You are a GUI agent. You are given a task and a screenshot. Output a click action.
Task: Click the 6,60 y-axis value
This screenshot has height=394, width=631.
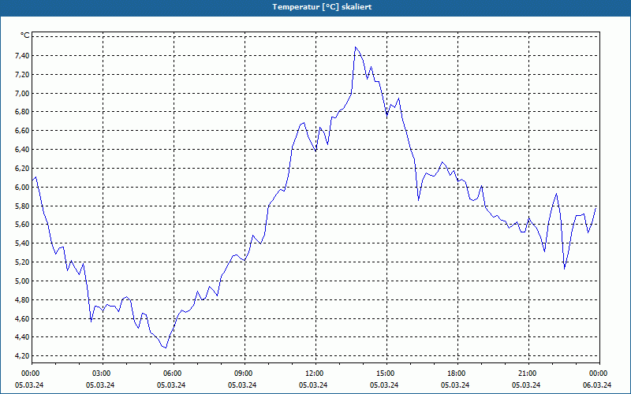pos(22,131)
